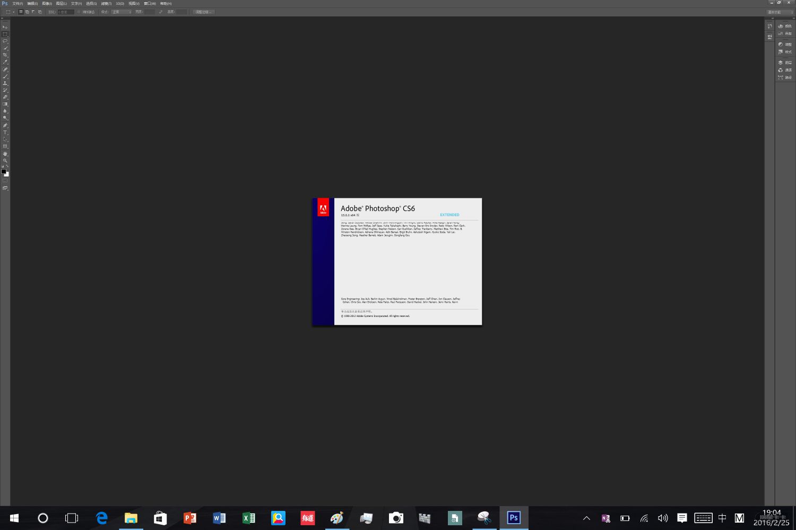Select the Blur tool
Screen dimensions: 796x530
coord(5,111)
